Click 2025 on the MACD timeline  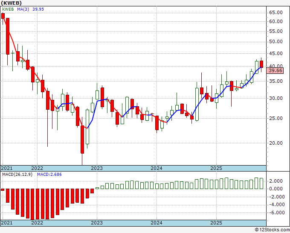216,223
